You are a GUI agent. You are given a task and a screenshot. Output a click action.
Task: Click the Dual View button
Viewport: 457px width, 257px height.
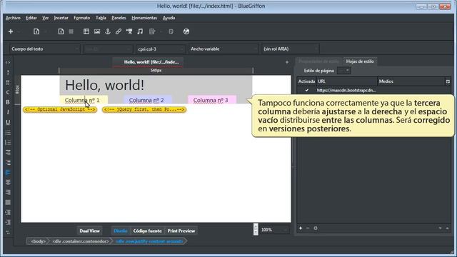pyautogui.click(x=89, y=231)
